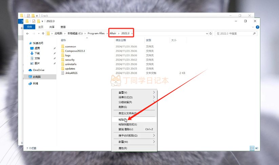Choose Refresh in context menu
The height and width of the screenshot is (165, 279).
tap(134, 107)
